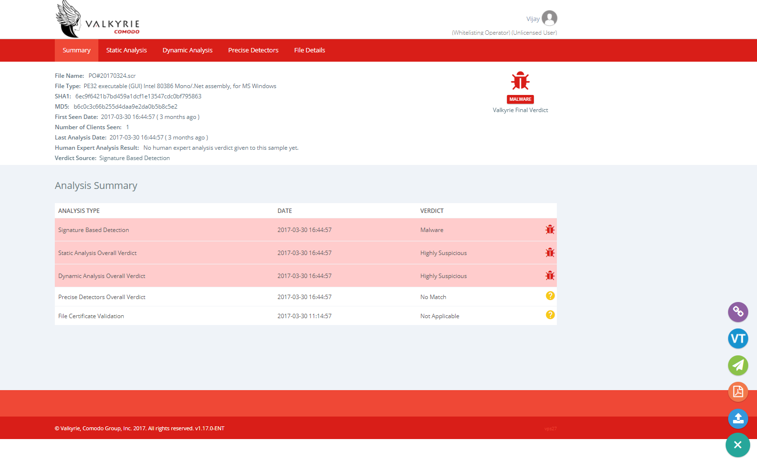The image size is (757, 465).
Task: Click the ANALYSIS TYPE column header
Action: [x=79, y=211]
